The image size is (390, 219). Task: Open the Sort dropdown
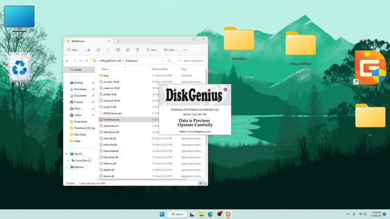click(x=152, y=50)
